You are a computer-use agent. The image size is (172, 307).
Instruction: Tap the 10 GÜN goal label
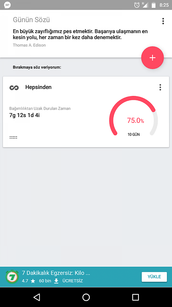point(133,135)
